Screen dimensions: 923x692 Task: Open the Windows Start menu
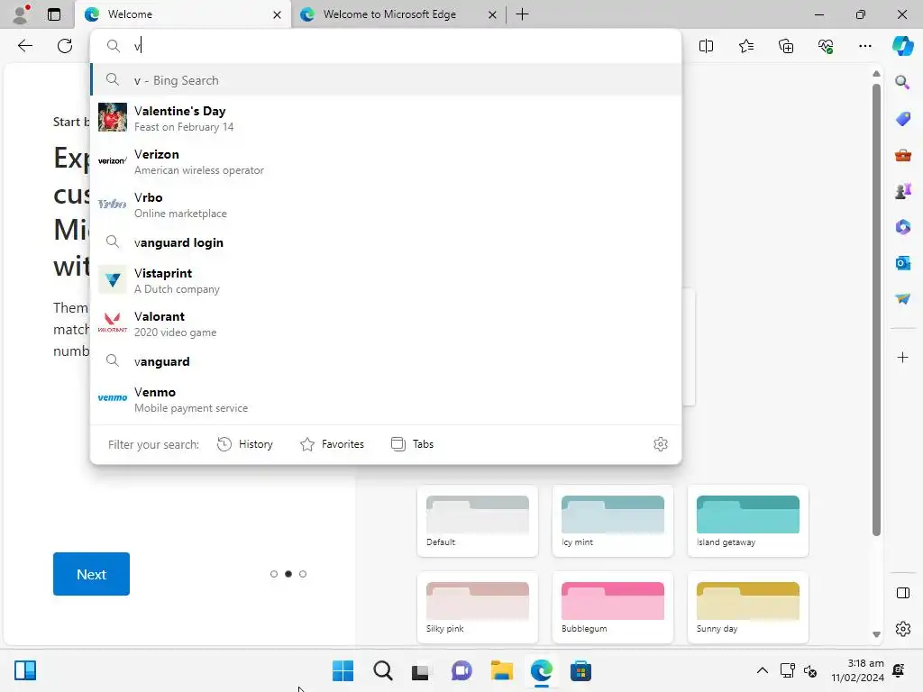coord(343,670)
